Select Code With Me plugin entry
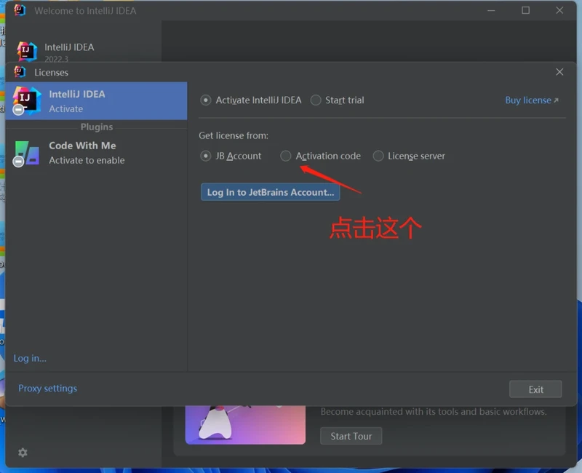582x473 pixels. (96, 153)
